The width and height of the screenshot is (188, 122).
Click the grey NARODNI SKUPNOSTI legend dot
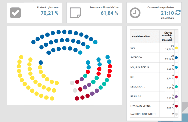click(x=176, y=114)
